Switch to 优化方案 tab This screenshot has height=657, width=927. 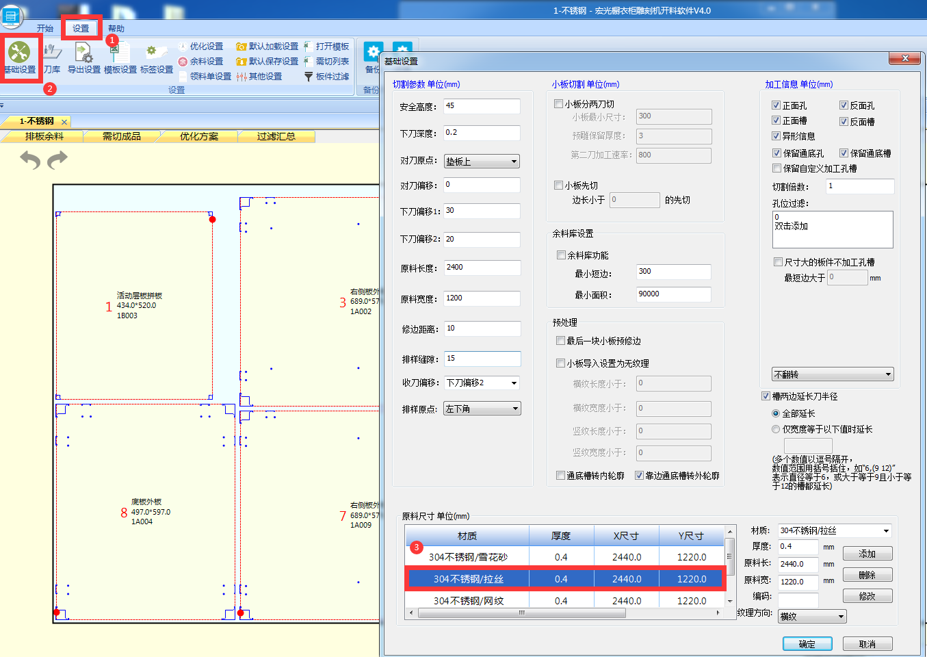click(199, 136)
